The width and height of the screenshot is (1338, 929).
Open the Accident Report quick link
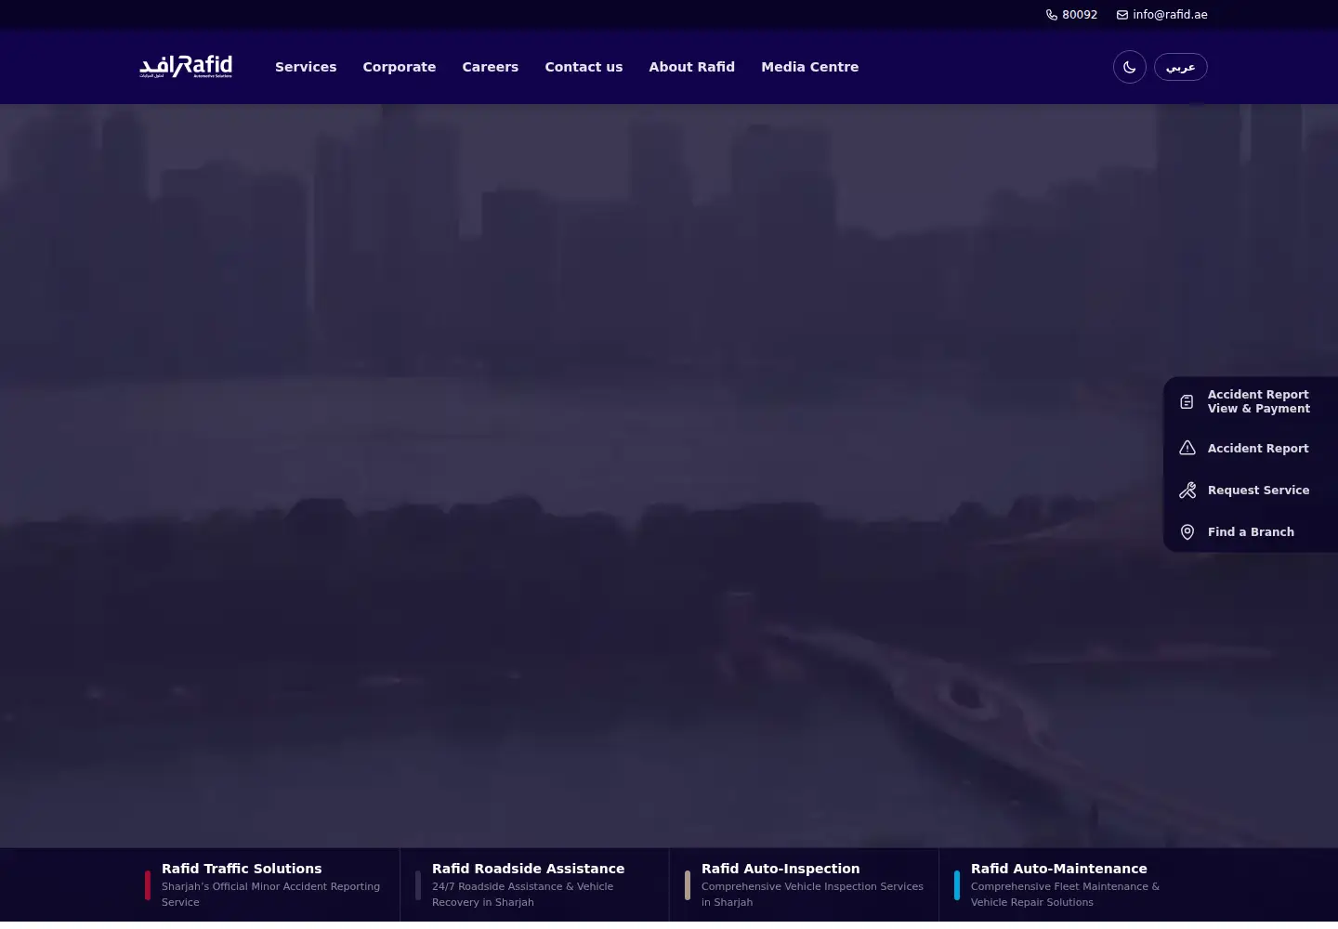[1251, 448]
